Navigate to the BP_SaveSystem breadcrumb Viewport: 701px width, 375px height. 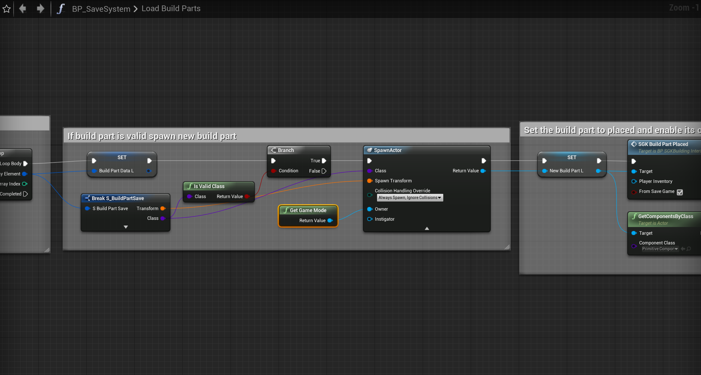[x=101, y=9]
